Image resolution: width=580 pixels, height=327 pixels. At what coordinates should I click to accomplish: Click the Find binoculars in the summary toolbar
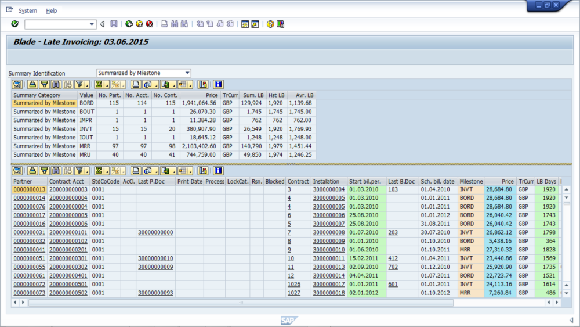click(56, 84)
